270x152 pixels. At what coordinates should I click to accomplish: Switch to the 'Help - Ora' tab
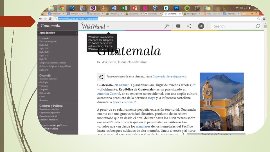coord(211,14)
